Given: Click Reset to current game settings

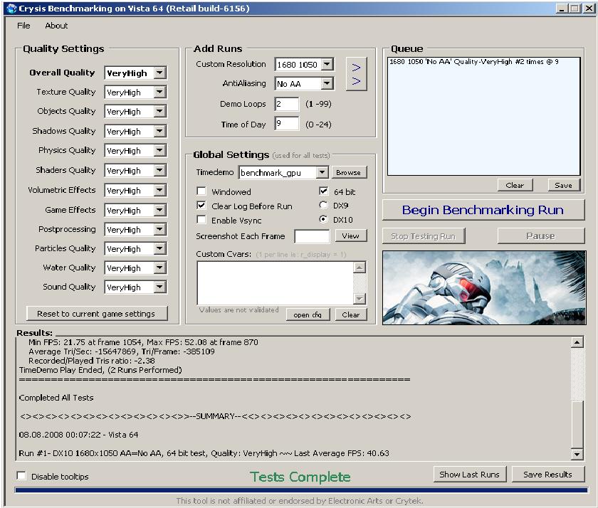Looking at the screenshot, I should [96, 314].
